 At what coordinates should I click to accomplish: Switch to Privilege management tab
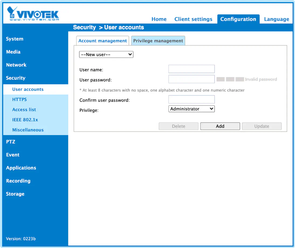click(158, 41)
